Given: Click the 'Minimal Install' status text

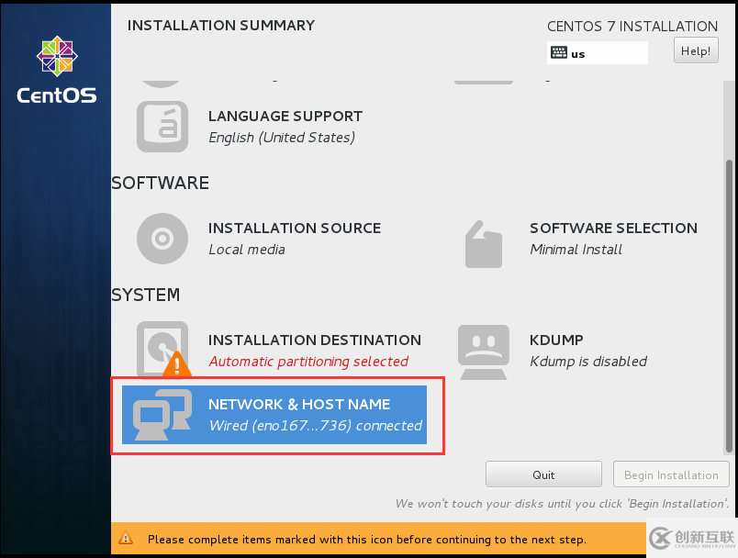Looking at the screenshot, I should 576,250.
